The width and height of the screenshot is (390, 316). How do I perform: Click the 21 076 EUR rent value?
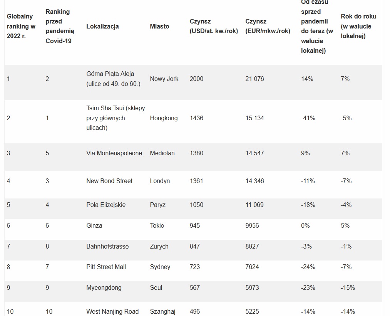click(254, 79)
